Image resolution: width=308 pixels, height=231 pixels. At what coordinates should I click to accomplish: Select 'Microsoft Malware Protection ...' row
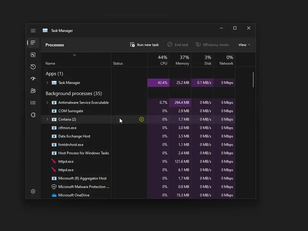(x=138, y=187)
